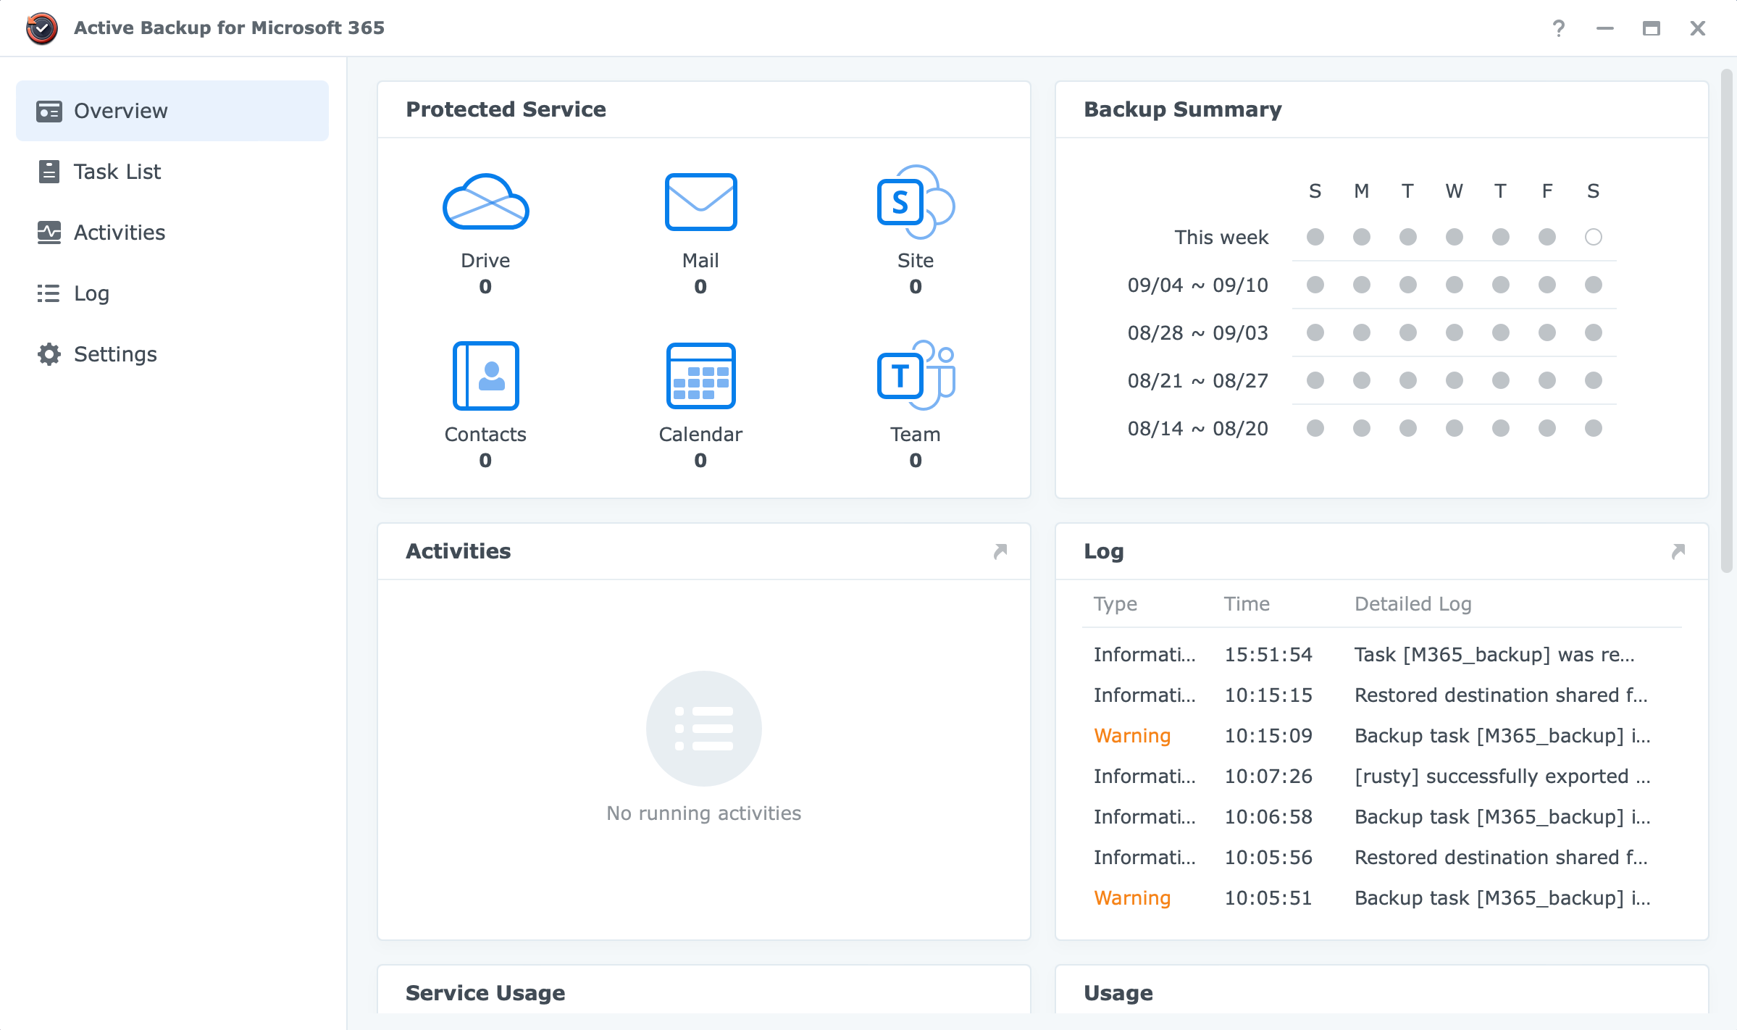
Task: Click the Overview sidebar icon
Action: pyautogui.click(x=49, y=111)
